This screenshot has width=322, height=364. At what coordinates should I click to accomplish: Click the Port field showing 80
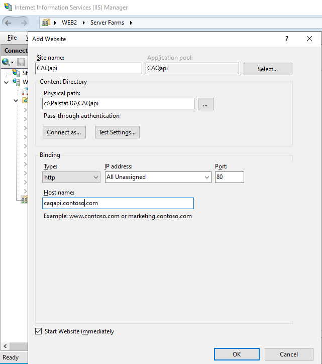[230, 177]
